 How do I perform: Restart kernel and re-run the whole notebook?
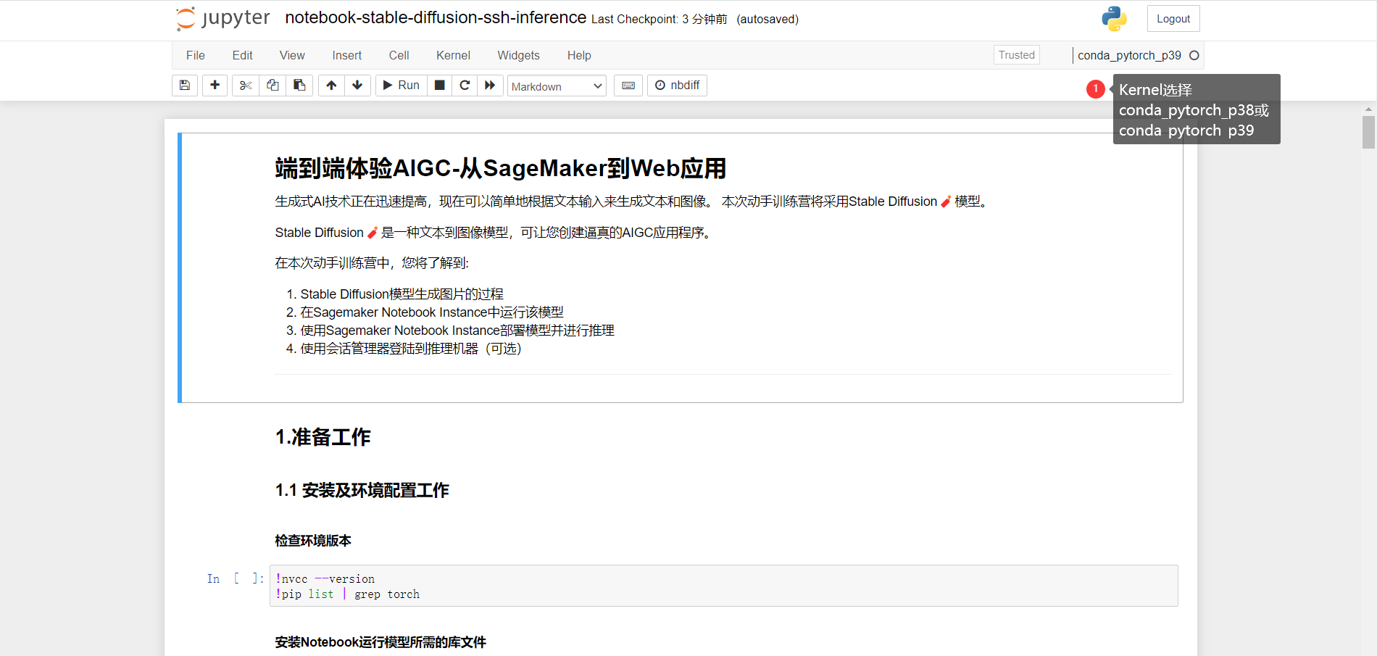(x=491, y=85)
